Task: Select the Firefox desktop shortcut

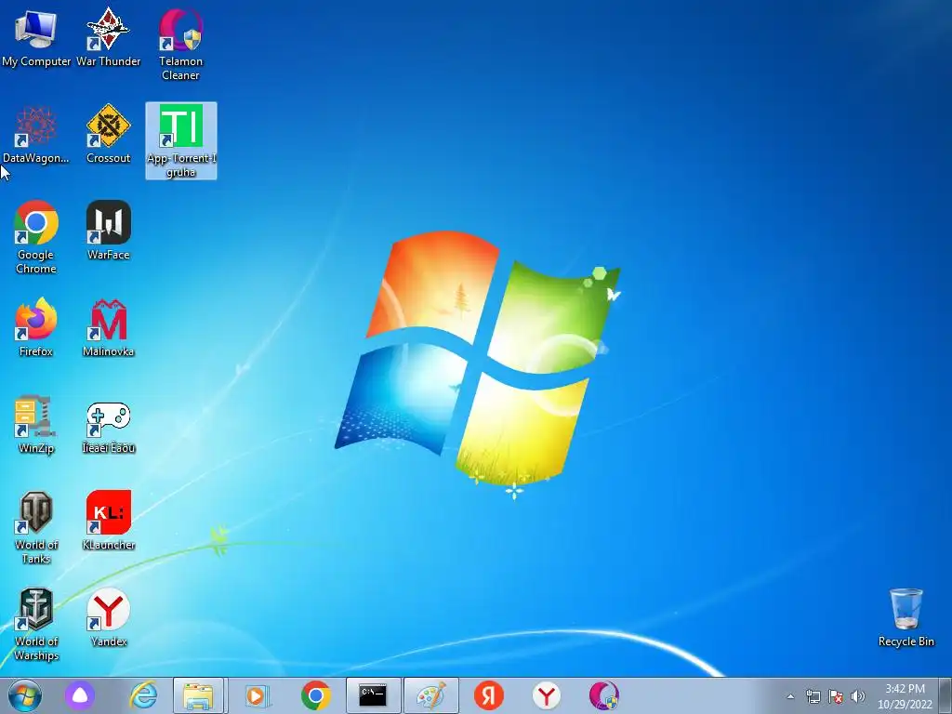Action: tap(36, 328)
